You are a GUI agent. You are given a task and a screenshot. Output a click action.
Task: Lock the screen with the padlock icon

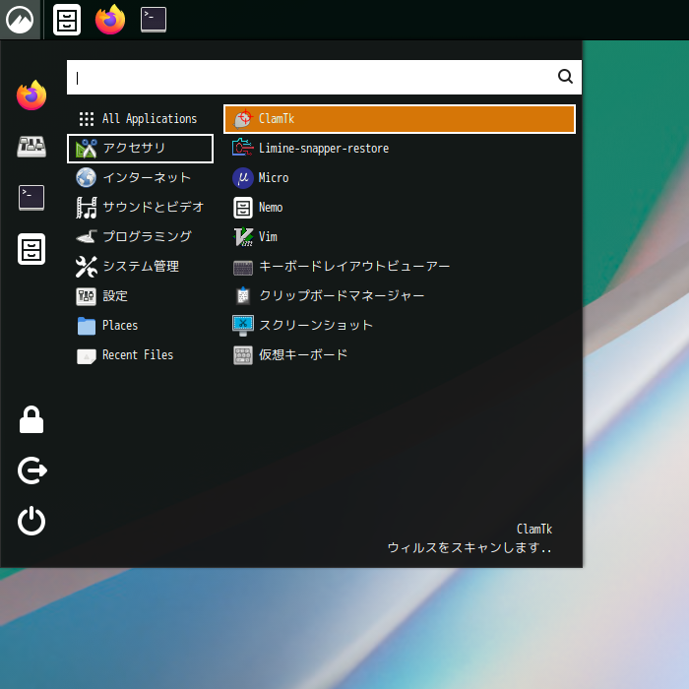31,419
